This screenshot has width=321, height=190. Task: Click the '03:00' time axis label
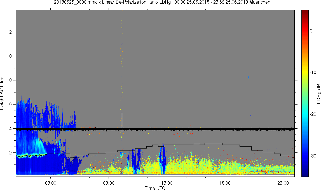[x=51, y=183]
